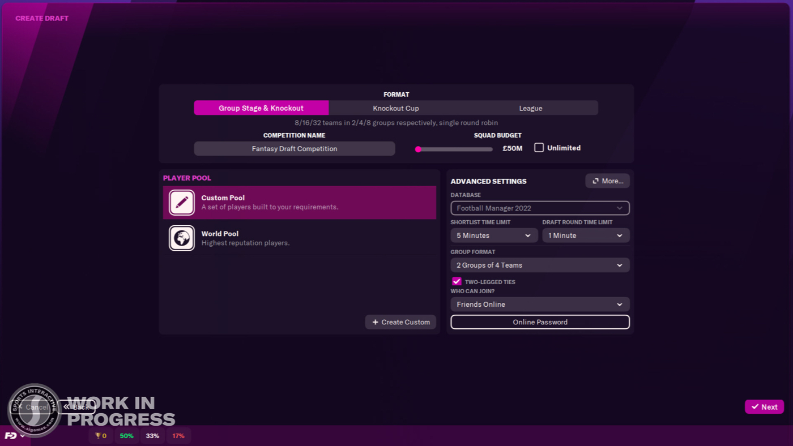Click the trophy count icon in bottom bar
793x446 pixels.
pos(101,436)
